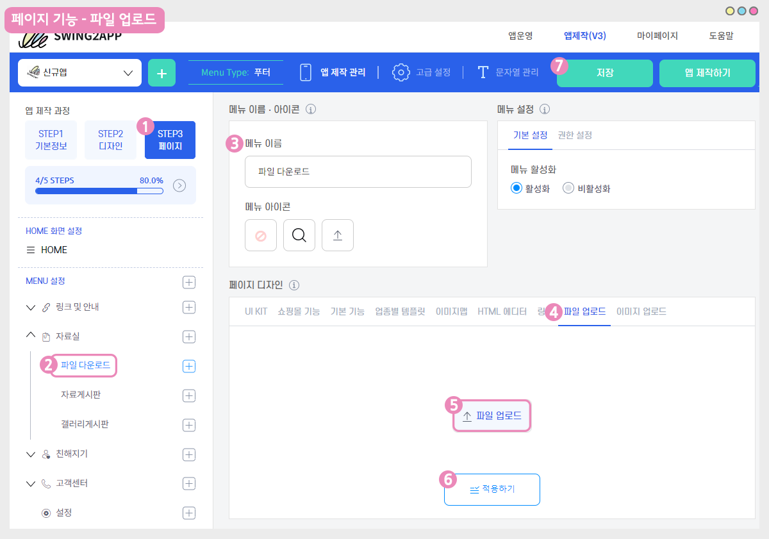Select the 비활성화 radio button
769x539 pixels.
pos(568,188)
